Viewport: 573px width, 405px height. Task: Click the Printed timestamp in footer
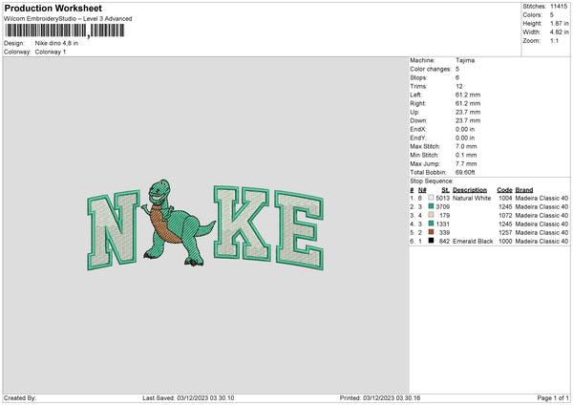[380, 398]
